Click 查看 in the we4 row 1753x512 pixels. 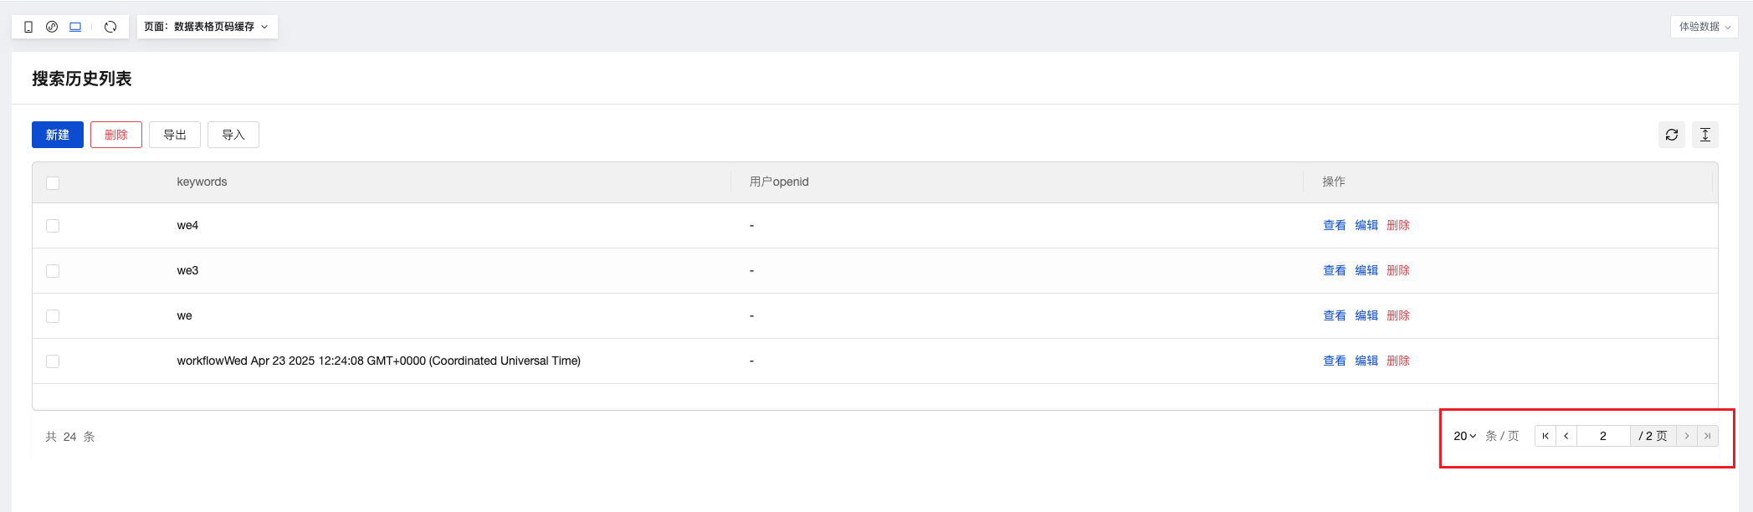(x=1335, y=225)
